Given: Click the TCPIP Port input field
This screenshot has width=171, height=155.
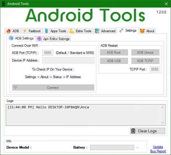Looking at the screenshot, I should point(155,69).
